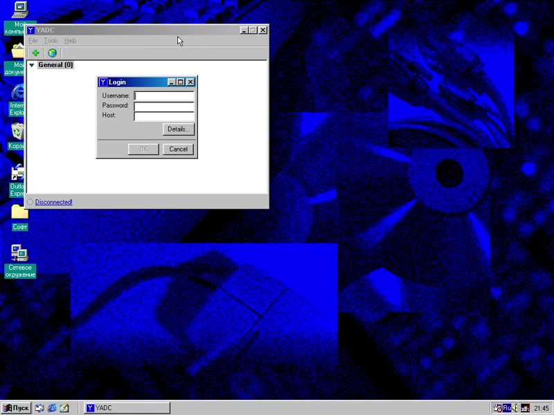This screenshot has height=415, width=554.
Task: Click into the Host input field
Action: (x=164, y=116)
